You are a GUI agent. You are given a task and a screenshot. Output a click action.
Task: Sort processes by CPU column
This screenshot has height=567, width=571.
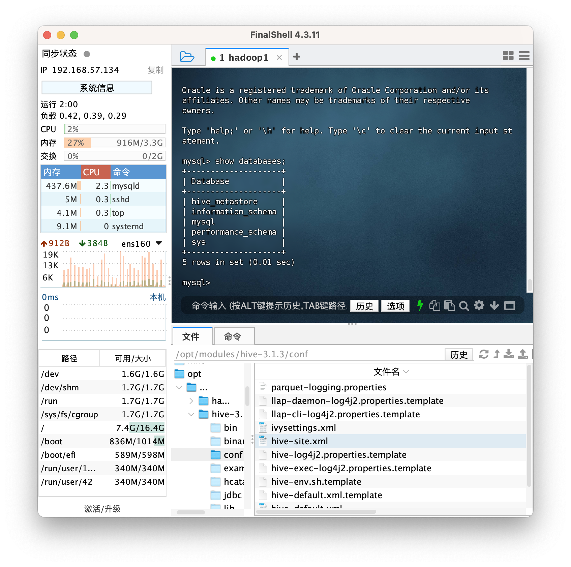pos(95,172)
